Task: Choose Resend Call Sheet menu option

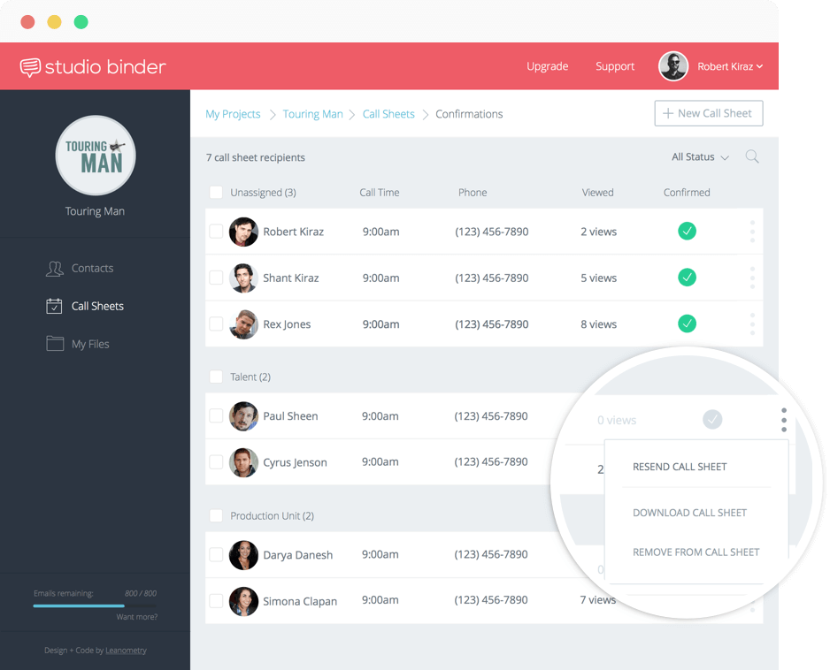Action: click(x=680, y=467)
